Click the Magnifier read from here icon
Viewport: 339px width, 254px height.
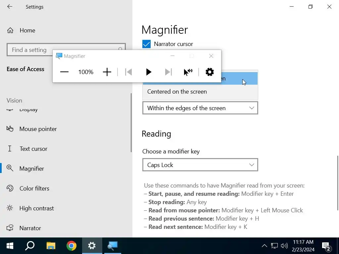(x=188, y=72)
